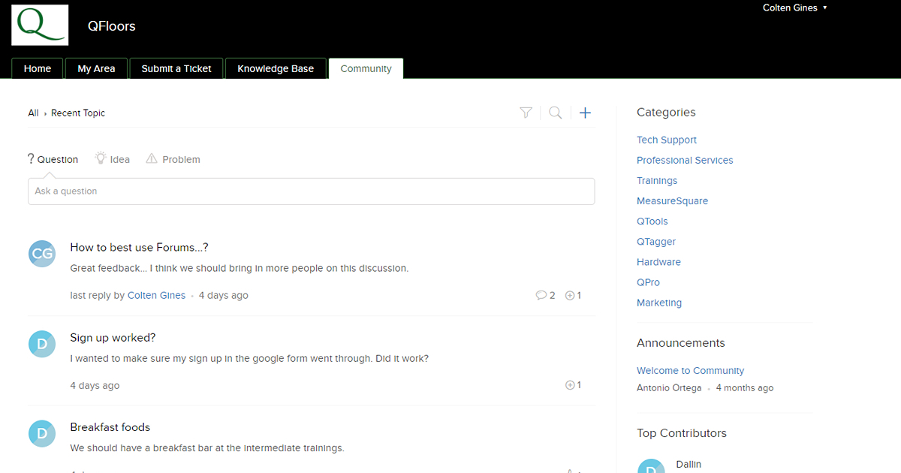
Task: Open How to best use Forums topic
Action: click(139, 247)
